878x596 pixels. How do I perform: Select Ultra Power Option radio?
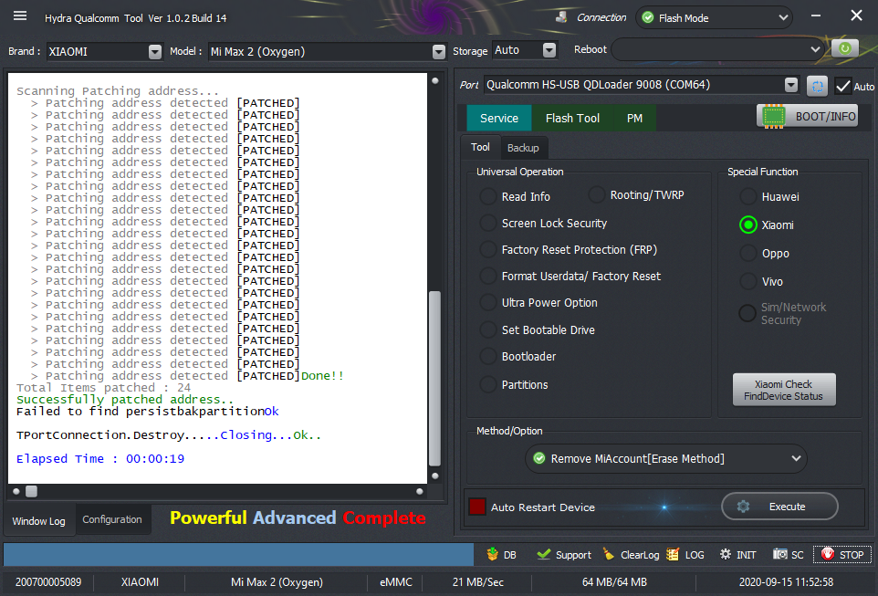[487, 302]
